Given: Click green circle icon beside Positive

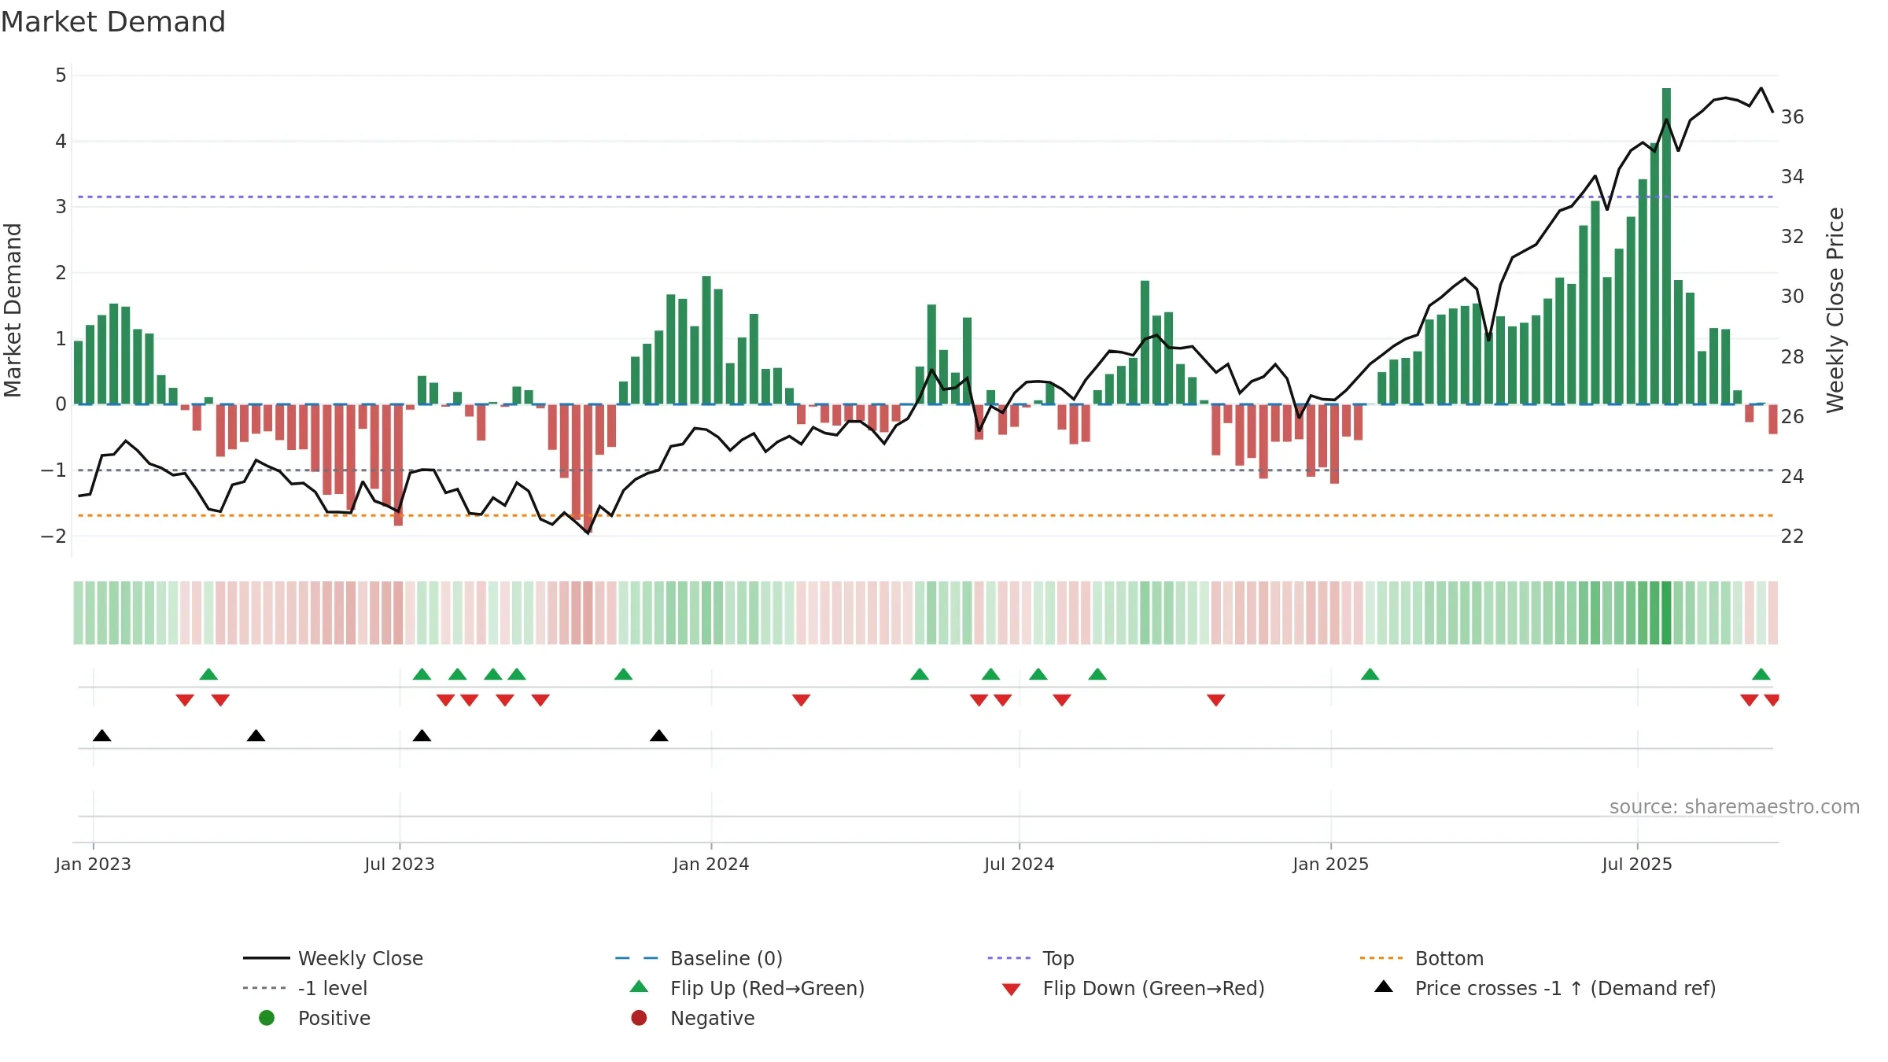Looking at the screenshot, I should click(267, 1018).
